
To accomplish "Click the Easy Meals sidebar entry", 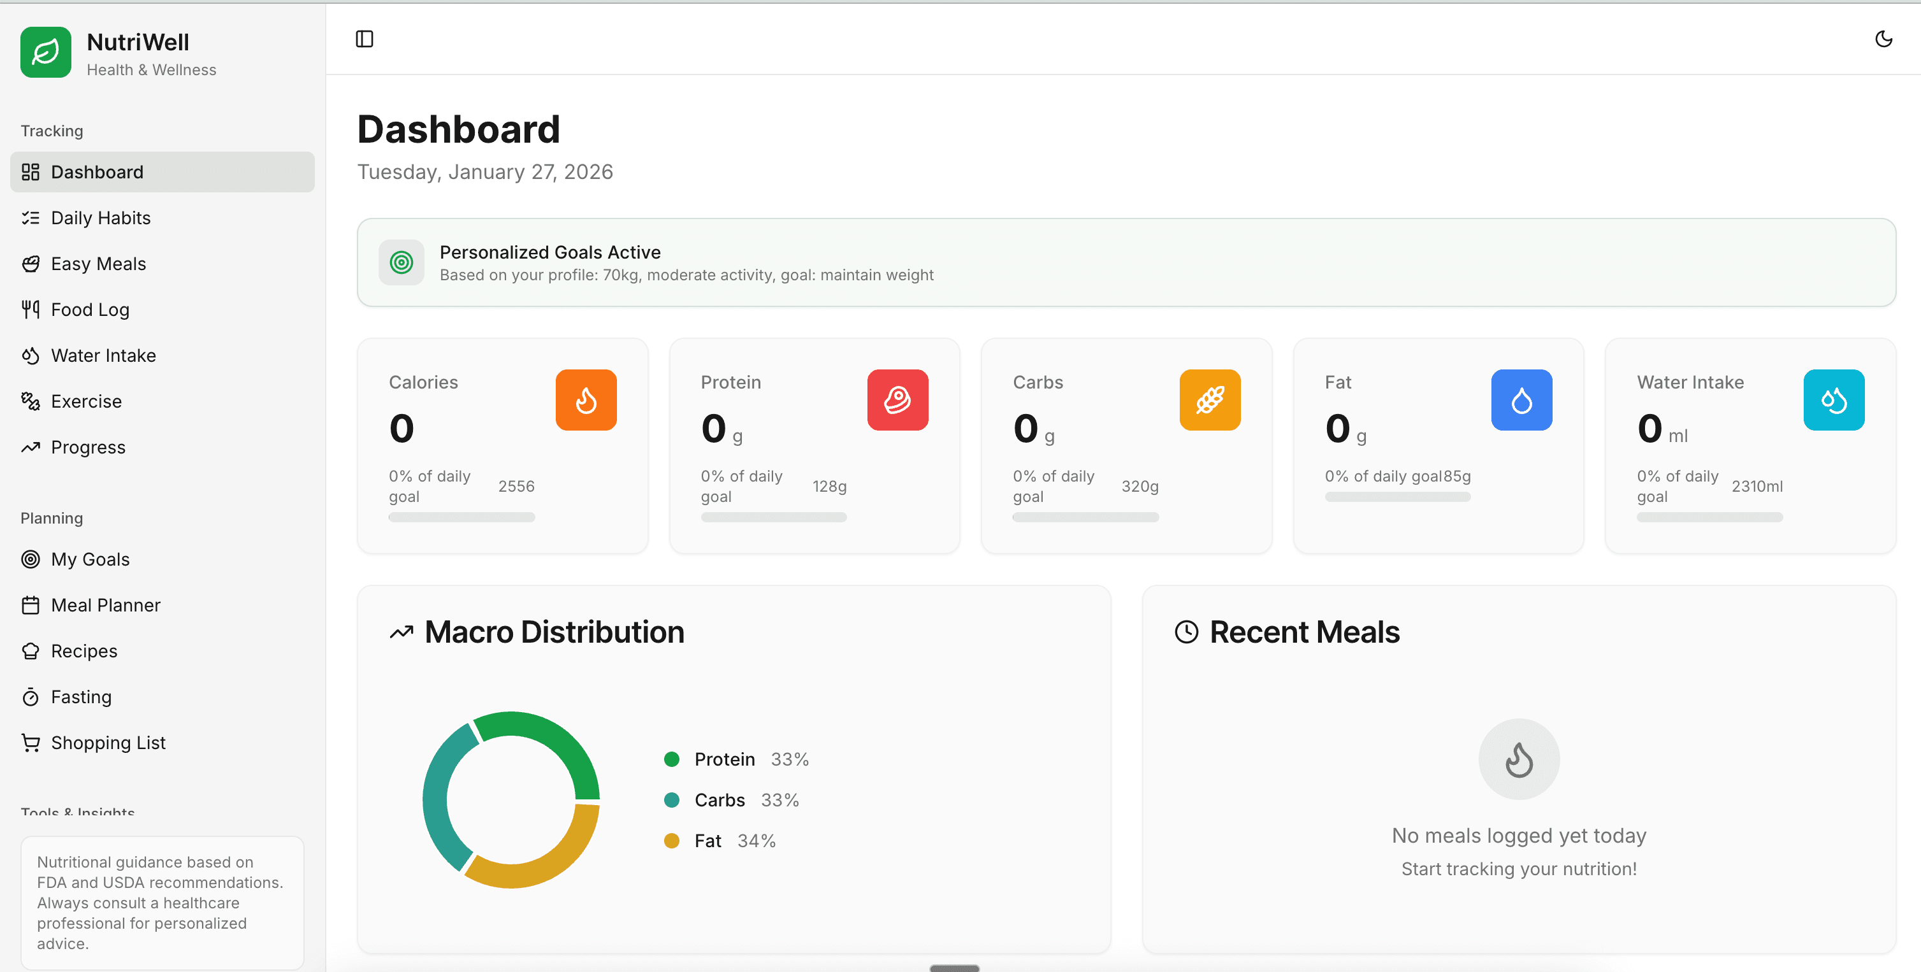I will pyautogui.click(x=98, y=263).
